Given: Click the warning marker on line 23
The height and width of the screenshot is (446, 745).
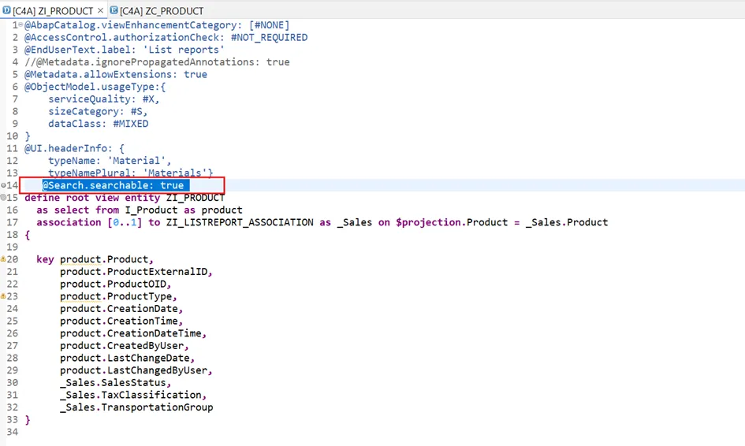Looking at the screenshot, I should tap(3, 296).
